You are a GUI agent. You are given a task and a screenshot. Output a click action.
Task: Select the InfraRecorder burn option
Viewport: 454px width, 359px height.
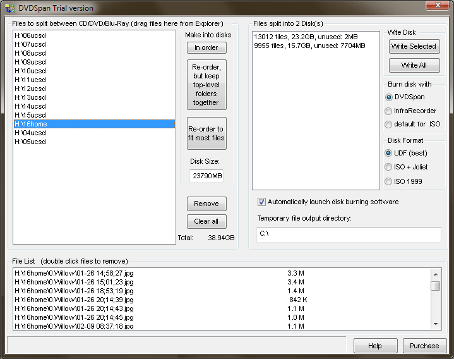[389, 111]
